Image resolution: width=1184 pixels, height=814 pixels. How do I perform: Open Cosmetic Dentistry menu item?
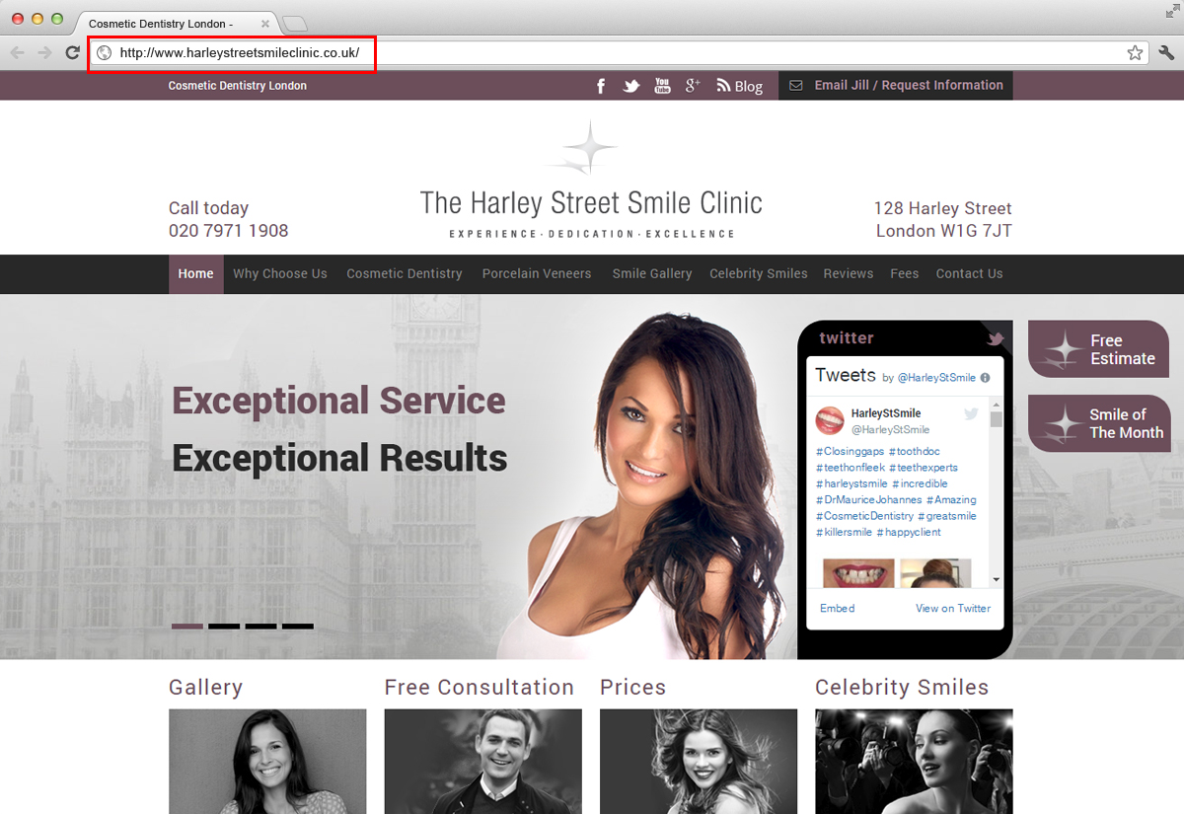(x=405, y=274)
